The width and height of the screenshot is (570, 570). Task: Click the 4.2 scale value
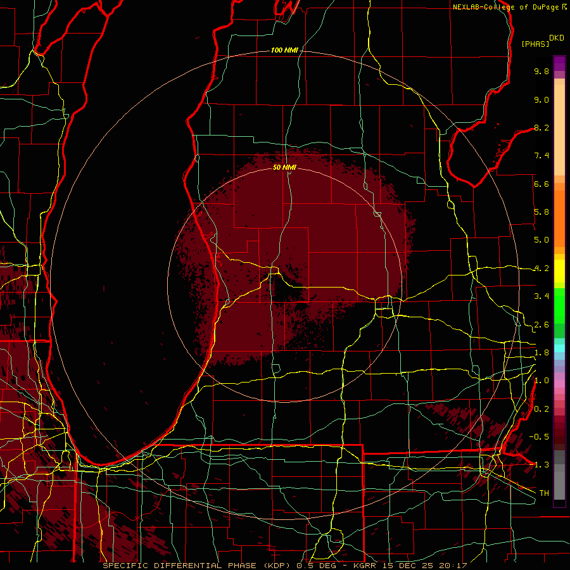[541, 269]
